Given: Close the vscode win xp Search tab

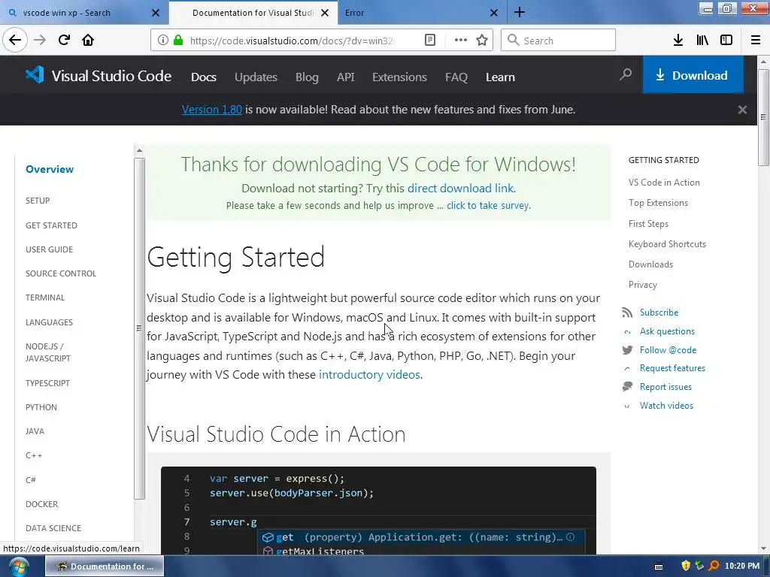Looking at the screenshot, I should tap(155, 13).
